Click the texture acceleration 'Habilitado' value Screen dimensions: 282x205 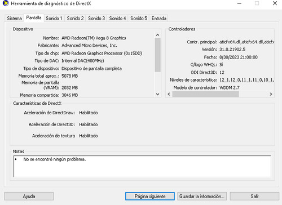[89, 136]
